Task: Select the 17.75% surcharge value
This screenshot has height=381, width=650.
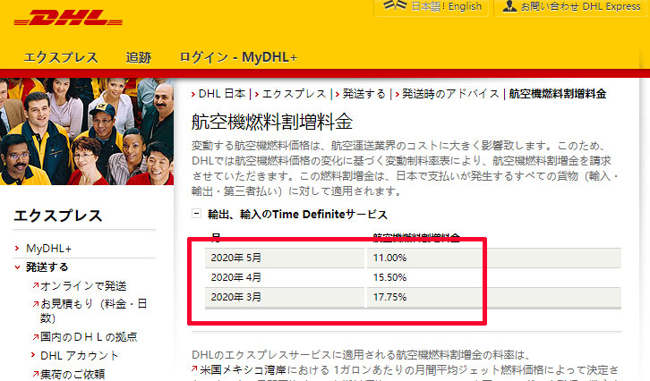Action: (389, 297)
